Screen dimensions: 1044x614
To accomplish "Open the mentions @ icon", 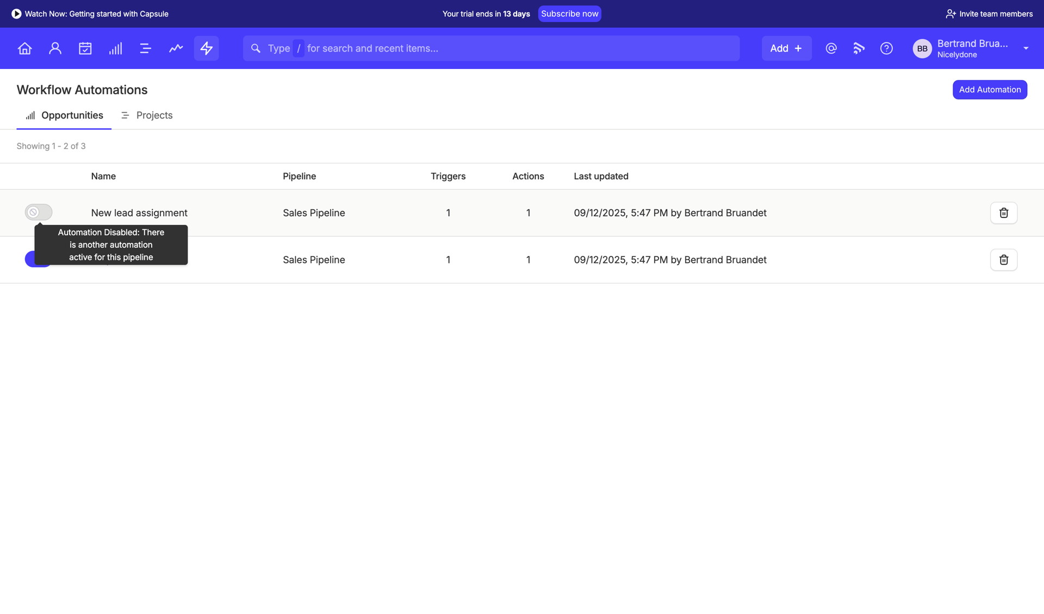I will pos(831,48).
